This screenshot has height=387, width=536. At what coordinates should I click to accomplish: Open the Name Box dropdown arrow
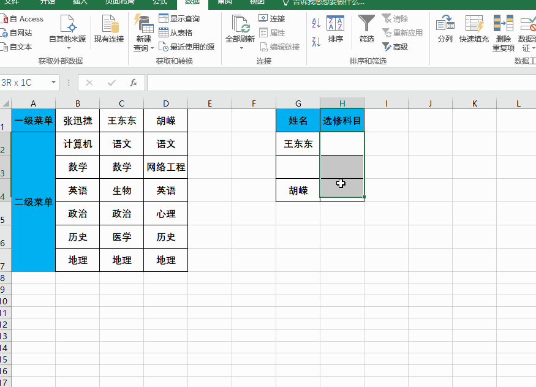pyautogui.click(x=54, y=82)
